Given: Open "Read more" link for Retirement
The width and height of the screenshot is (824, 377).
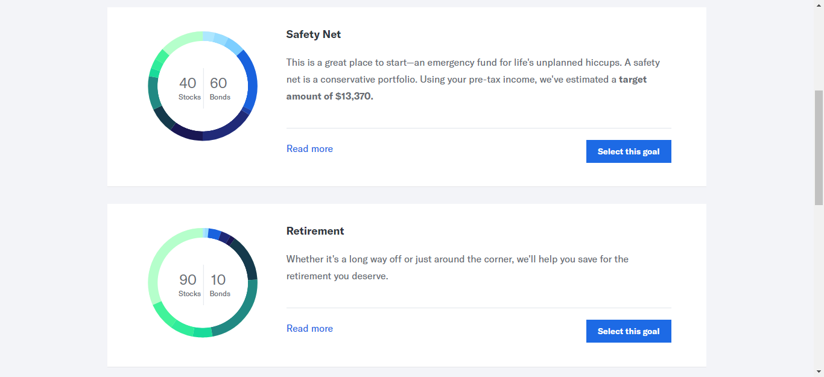Looking at the screenshot, I should pos(309,329).
